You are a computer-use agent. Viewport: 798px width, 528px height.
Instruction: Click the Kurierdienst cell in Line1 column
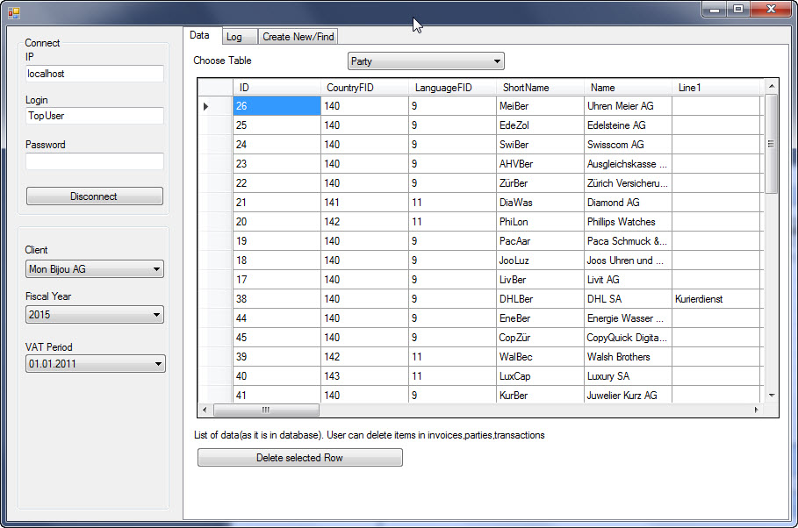click(x=715, y=299)
